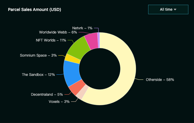Click the "The Sandbox – 12%" label
The height and width of the screenshot is (123, 194).
(38, 75)
